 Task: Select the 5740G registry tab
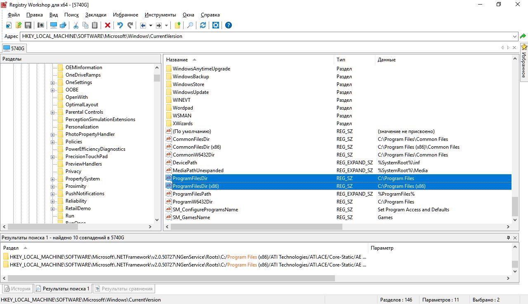14,48
